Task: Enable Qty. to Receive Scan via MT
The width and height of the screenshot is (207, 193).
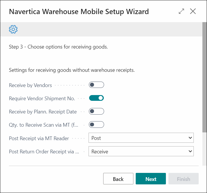Action: [96, 125]
